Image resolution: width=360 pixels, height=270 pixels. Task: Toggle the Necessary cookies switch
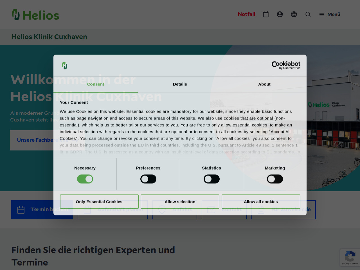(x=85, y=179)
